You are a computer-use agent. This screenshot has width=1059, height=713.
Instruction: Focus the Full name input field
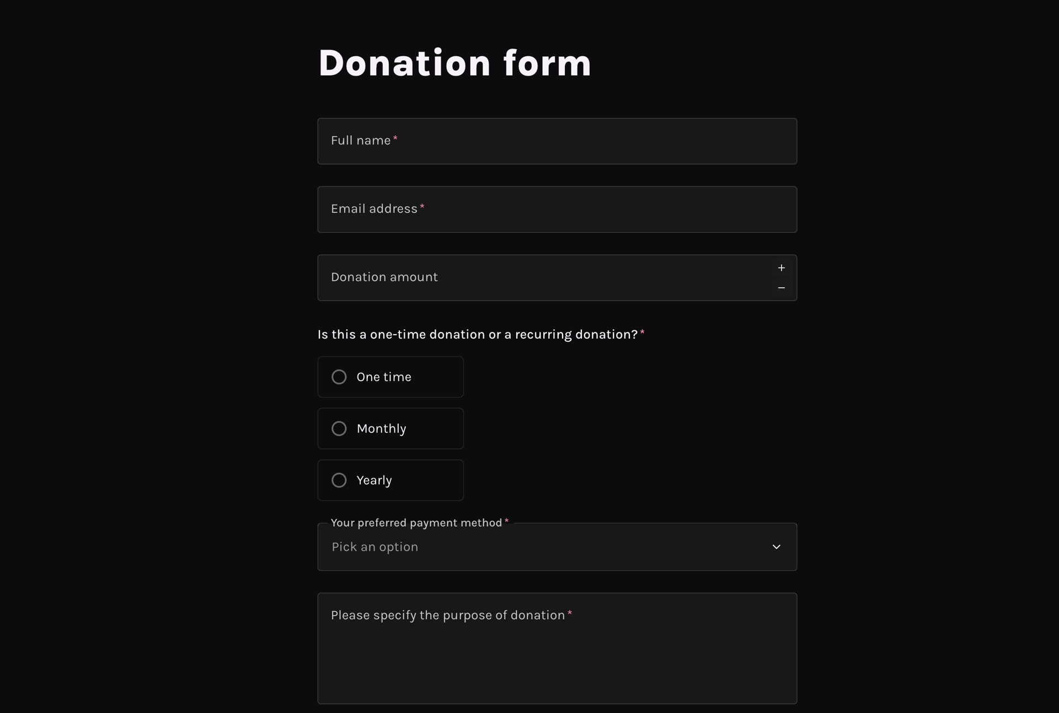click(557, 141)
